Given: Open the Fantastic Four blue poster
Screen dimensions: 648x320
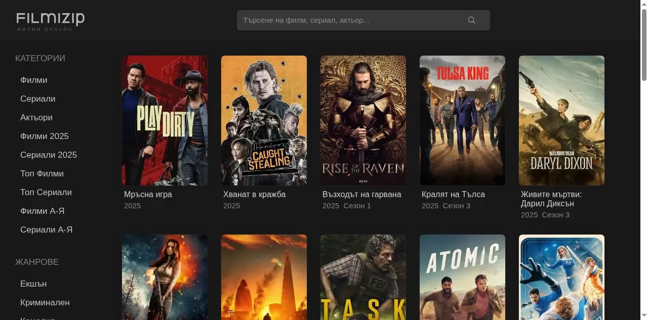Looking at the screenshot, I should click(562, 277).
